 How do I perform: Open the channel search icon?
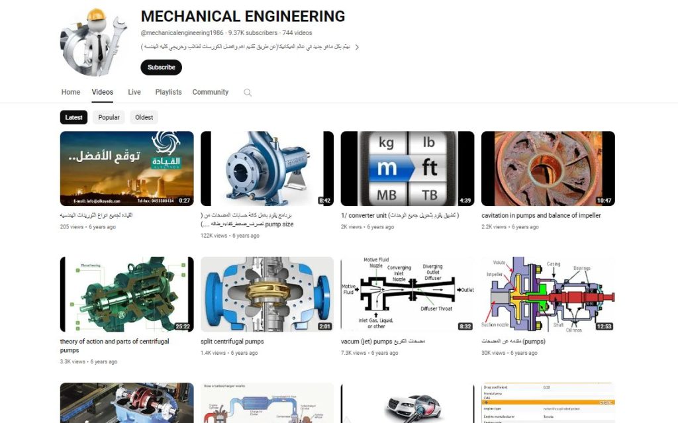coord(247,92)
